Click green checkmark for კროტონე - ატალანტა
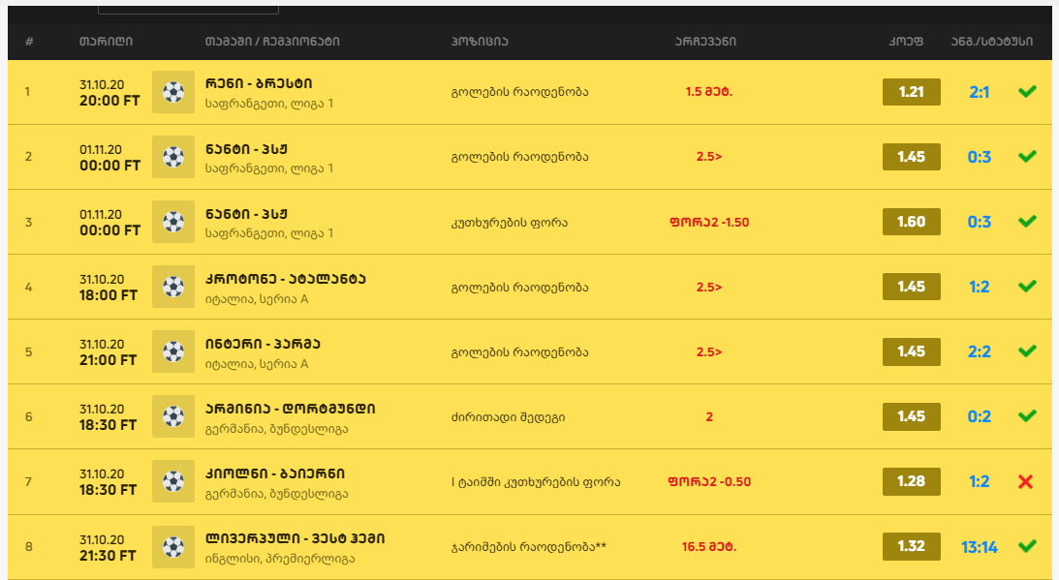1059x580 pixels. point(1027,286)
